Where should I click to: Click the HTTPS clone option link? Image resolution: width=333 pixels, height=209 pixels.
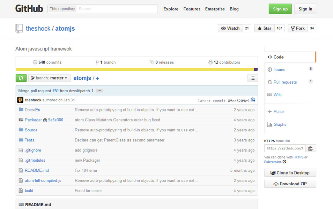[298, 157]
